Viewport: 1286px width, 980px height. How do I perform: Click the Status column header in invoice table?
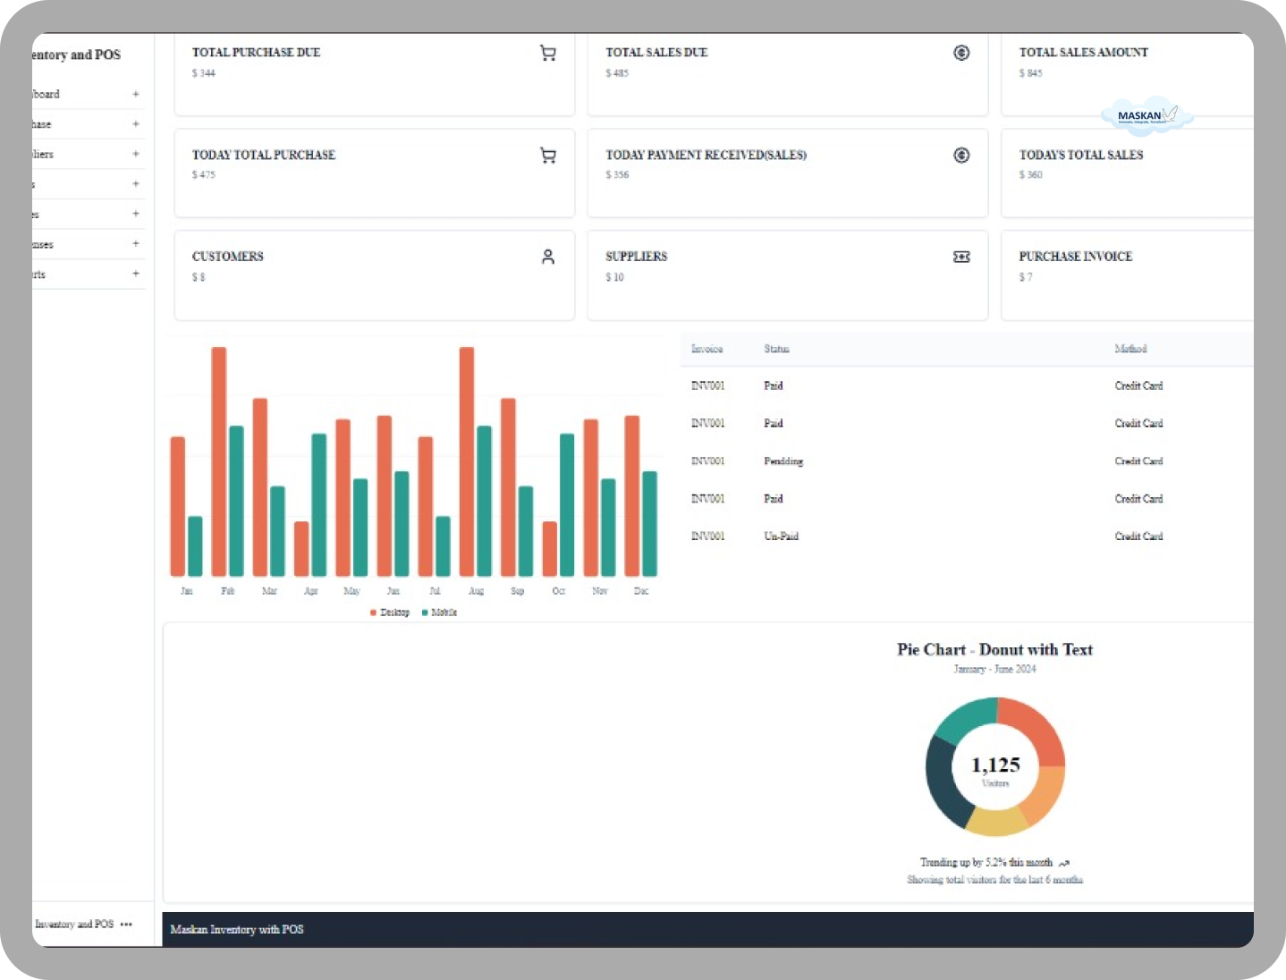click(x=776, y=349)
